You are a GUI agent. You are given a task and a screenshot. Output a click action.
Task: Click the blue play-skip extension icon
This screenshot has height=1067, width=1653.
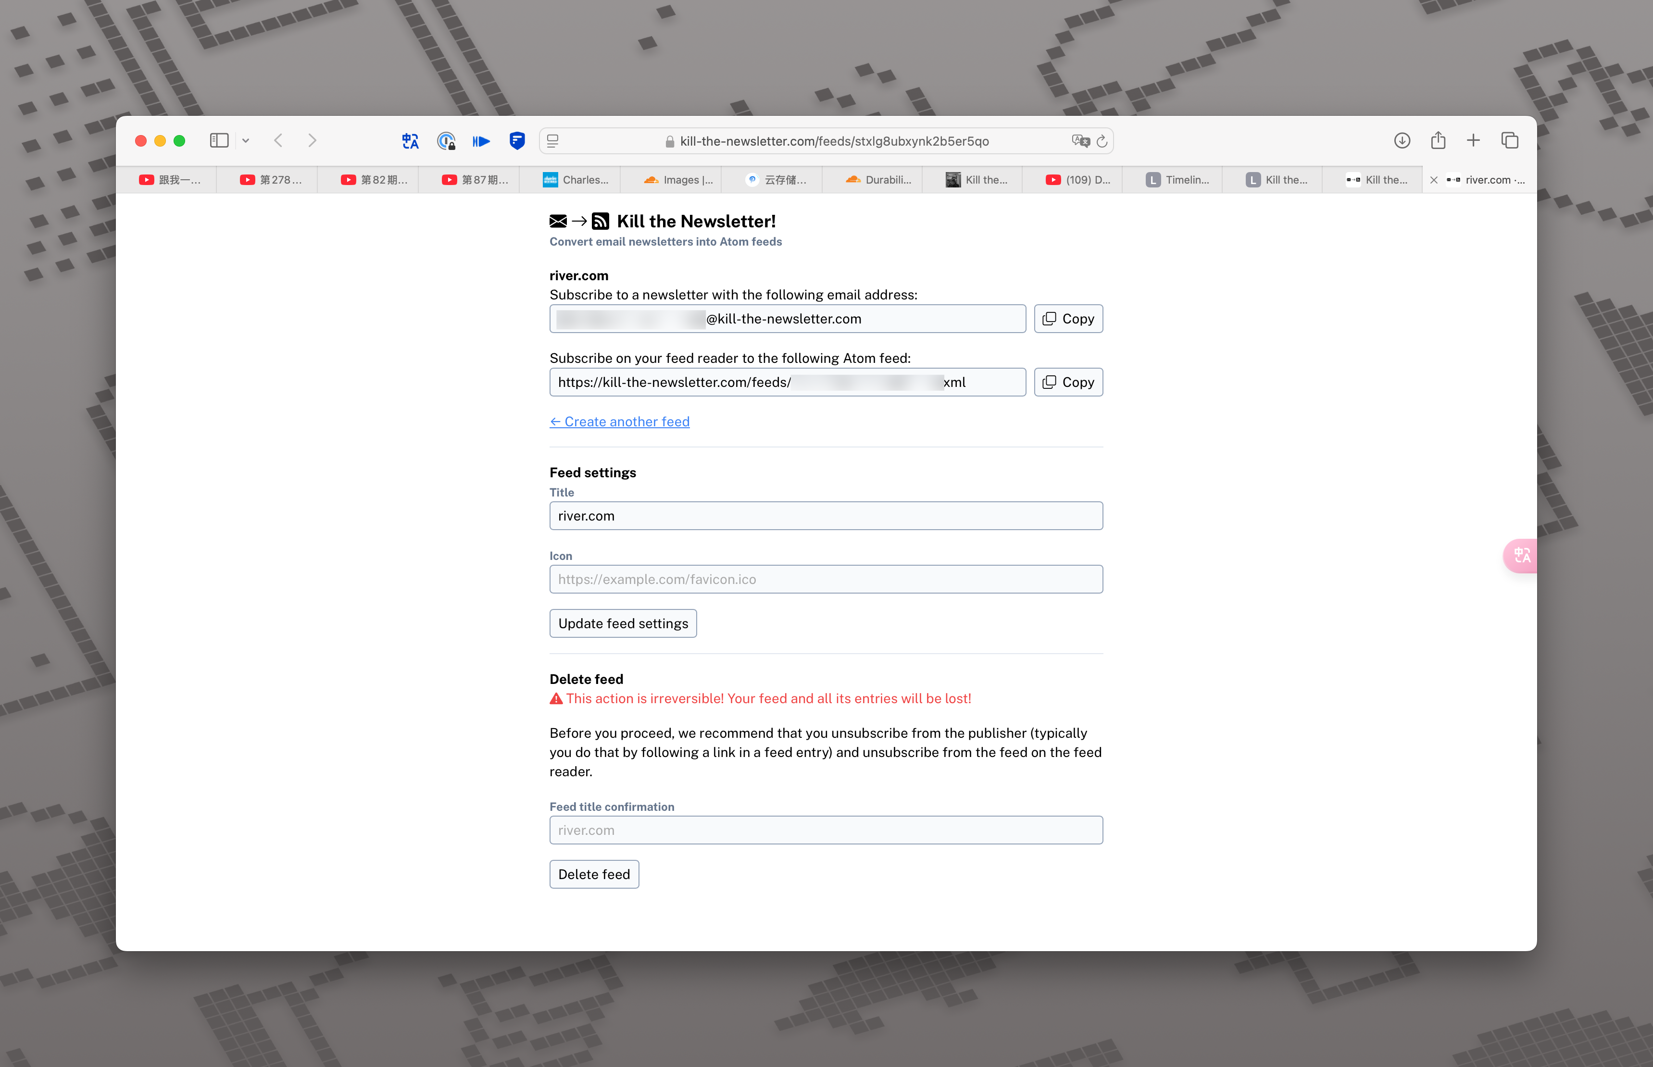[x=481, y=141]
